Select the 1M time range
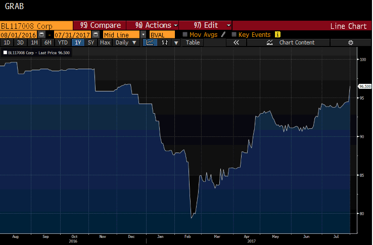Viewport: 373px width, 245px height. point(34,42)
